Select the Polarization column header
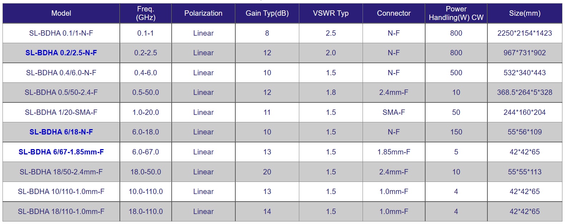 (203, 13)
